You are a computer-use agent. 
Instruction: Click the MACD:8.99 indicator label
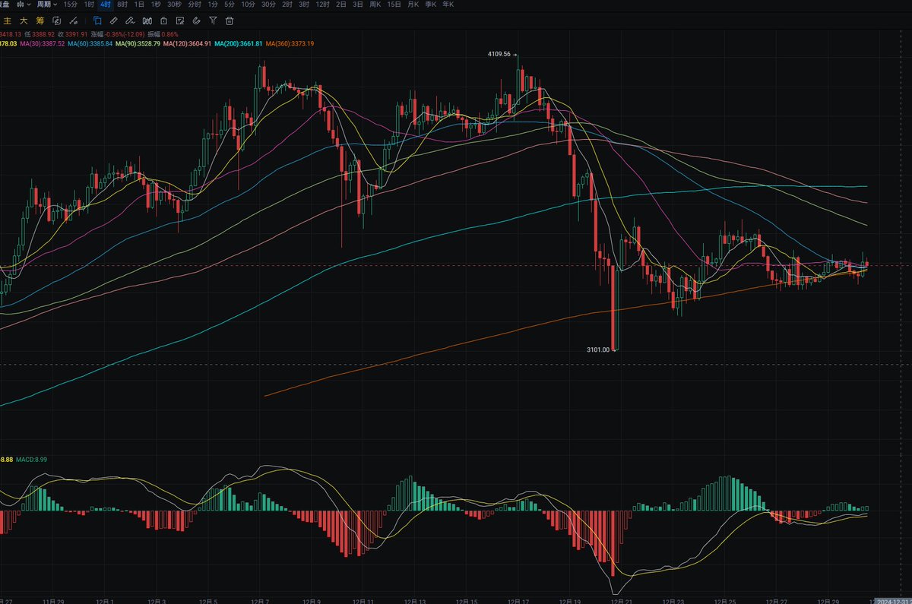(x=32, y=460)
